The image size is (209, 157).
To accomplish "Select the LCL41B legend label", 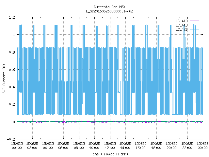I will [x=182, y=25].
